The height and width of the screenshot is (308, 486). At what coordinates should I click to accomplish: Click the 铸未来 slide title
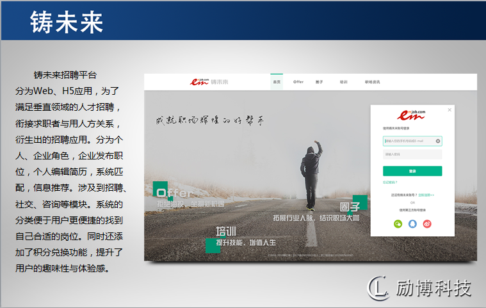67,22
